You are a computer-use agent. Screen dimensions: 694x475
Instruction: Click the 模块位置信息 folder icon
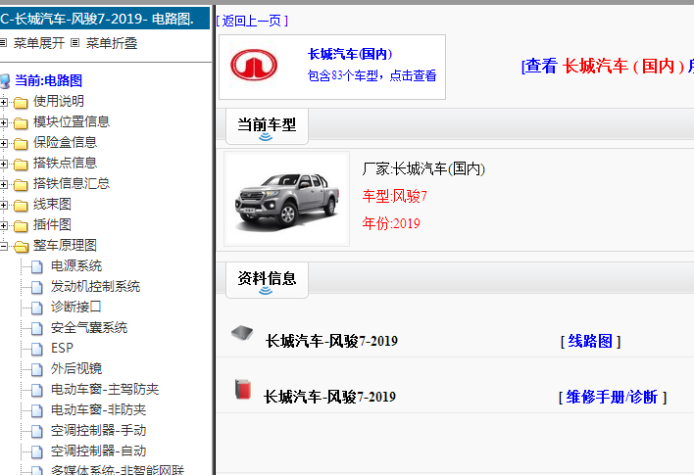click(x=21, y=123)
